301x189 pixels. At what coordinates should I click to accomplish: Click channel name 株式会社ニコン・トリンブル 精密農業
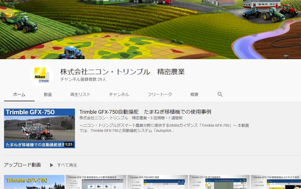coord(123,72)
